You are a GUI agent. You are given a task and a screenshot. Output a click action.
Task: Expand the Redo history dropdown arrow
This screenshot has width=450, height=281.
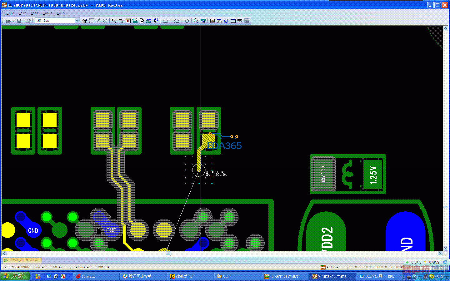[182, 21]
